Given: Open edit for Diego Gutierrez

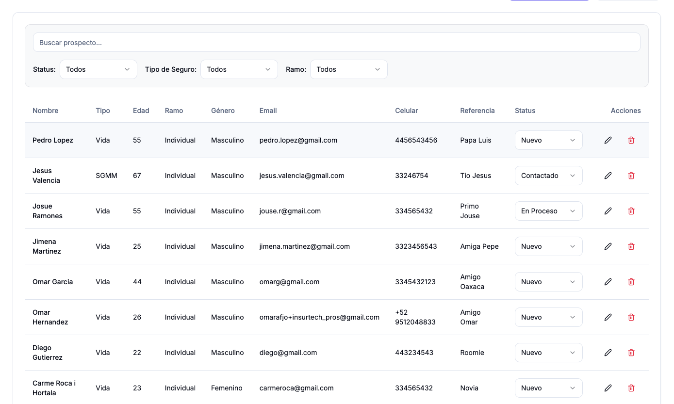Looking at the screenshot, I should [608, 353].
